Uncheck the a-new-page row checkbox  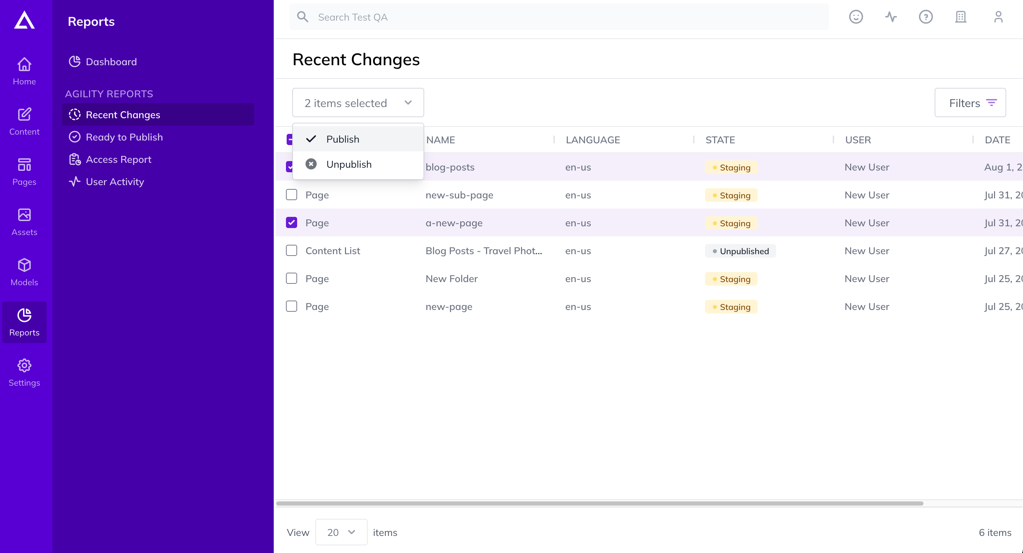point(292,222)
